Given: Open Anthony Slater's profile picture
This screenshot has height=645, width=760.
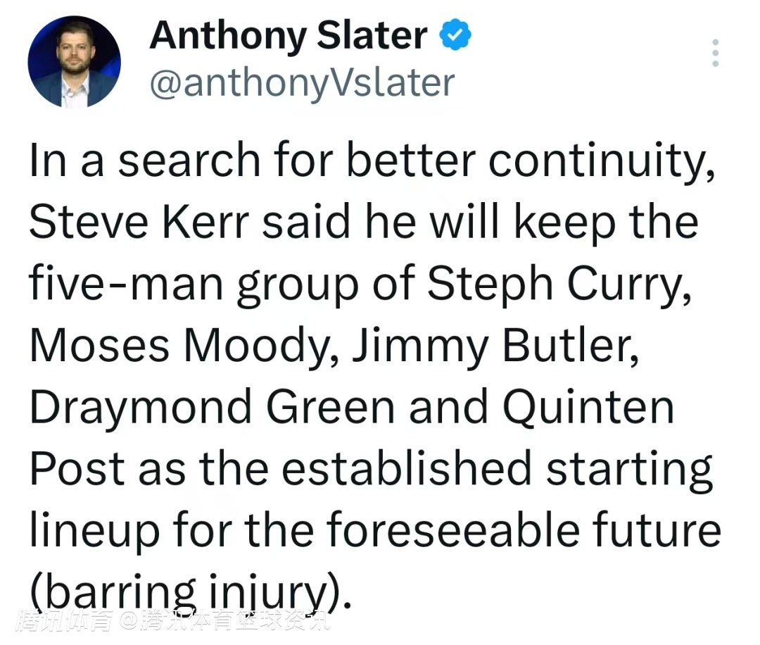Looking at the screenshot, I should click(74, 62).
